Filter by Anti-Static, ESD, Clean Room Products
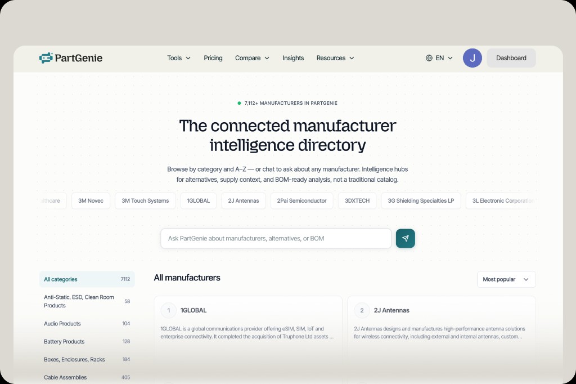Viewport: 576px width, 384px height. click(87, 301)
